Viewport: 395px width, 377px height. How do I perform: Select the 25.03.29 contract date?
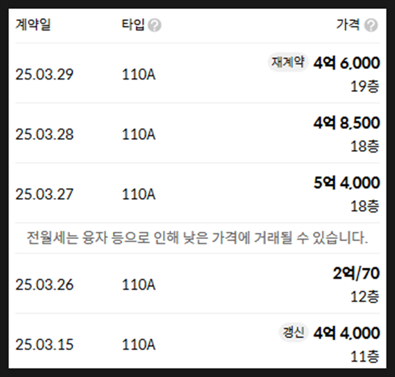pos(45,75)
